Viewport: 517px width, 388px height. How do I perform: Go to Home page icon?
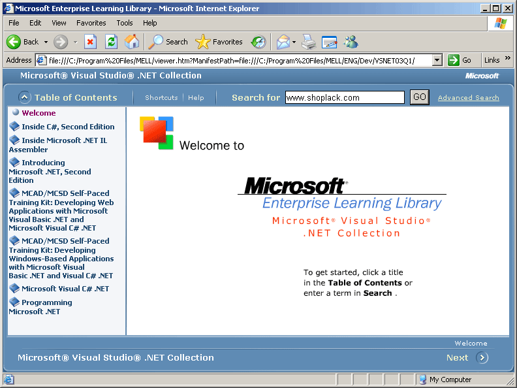pos(132,42)
